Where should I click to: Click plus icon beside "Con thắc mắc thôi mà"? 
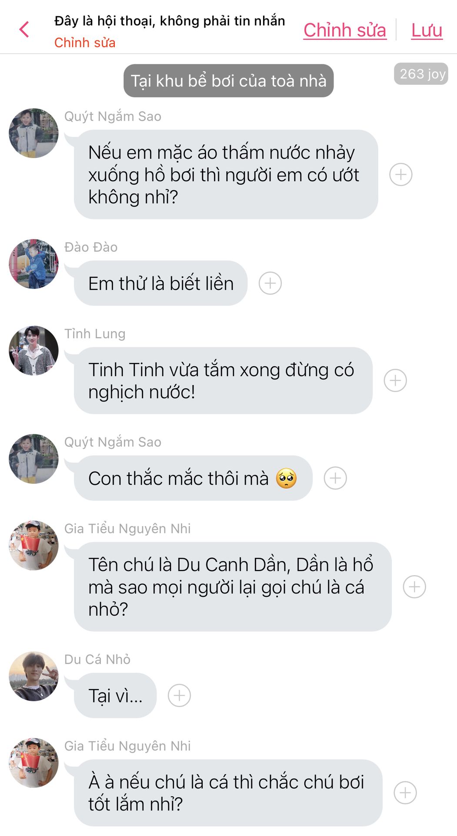coord(335,478)
